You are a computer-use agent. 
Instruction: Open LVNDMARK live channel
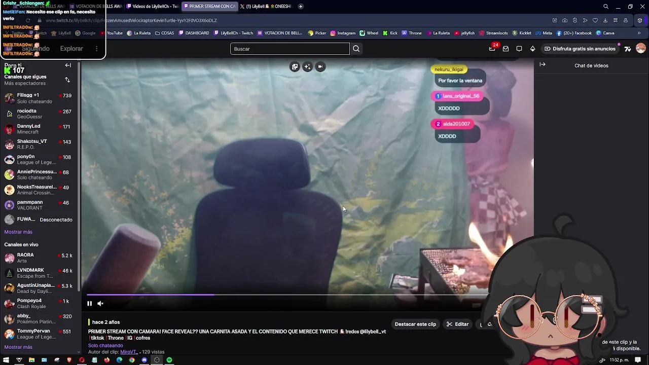point(39,273)
